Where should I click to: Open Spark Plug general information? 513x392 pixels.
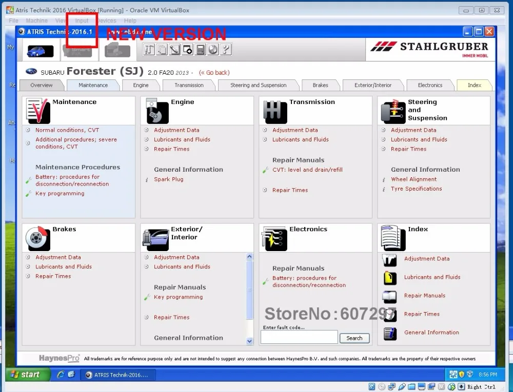[x=168, y=179]
